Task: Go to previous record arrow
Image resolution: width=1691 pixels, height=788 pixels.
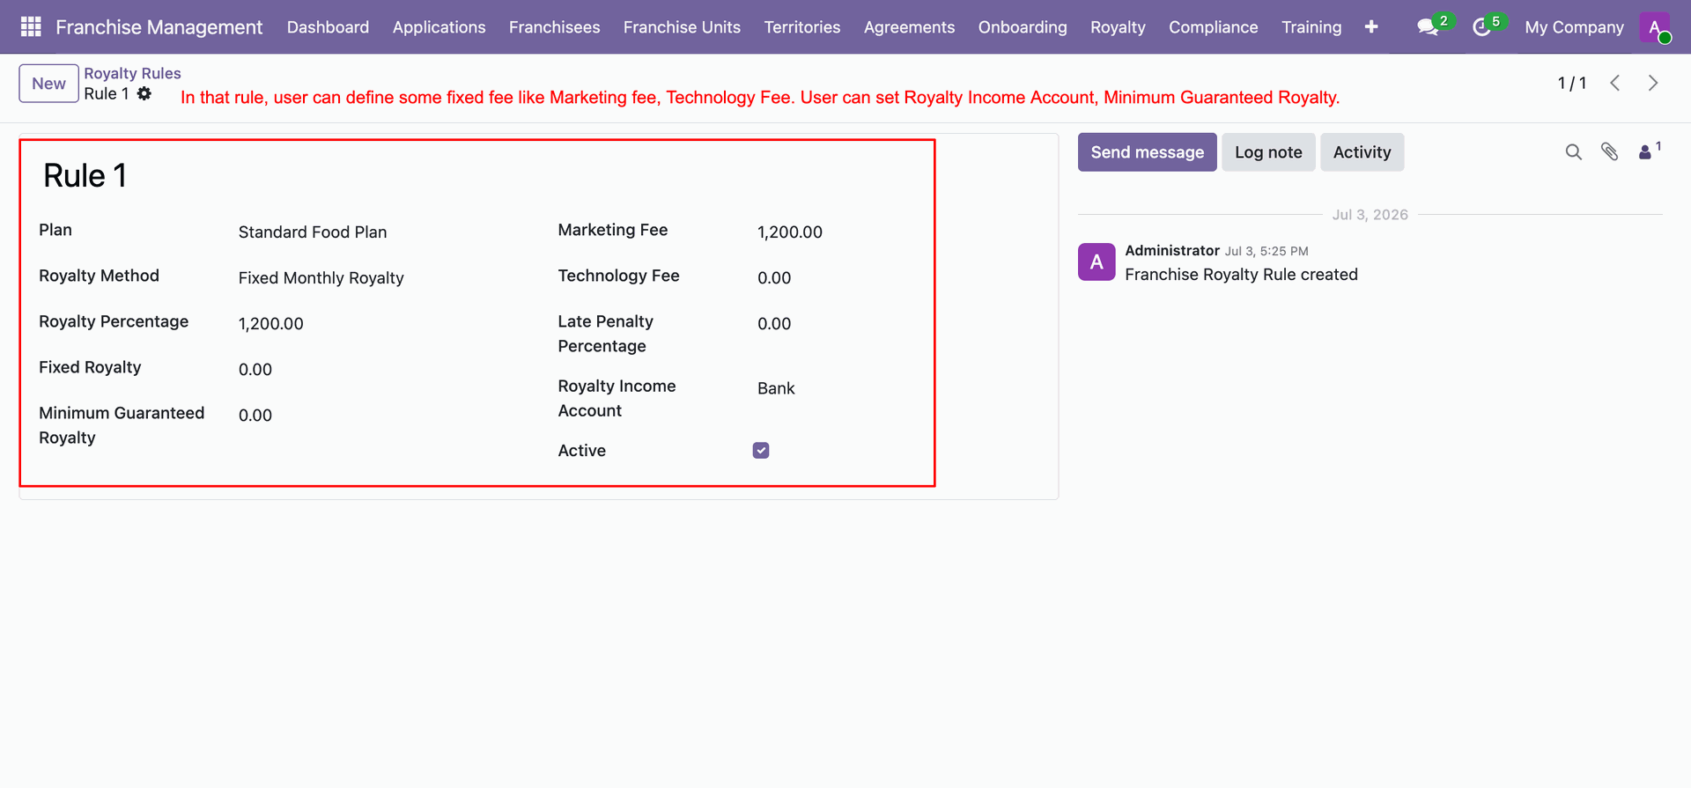Action: [x=1615, y=83]
